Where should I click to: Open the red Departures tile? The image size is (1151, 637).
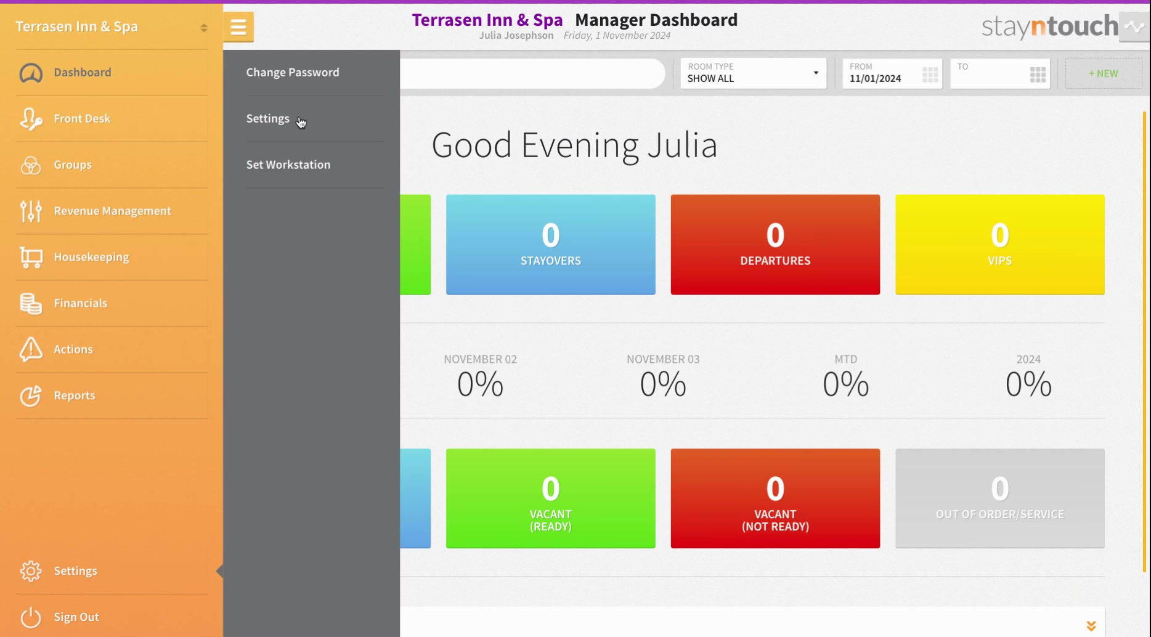coord(775,245)
